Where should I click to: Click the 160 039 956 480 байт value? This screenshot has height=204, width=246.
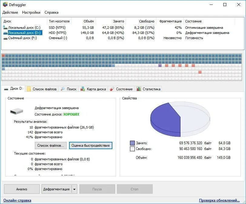click(x=194, y=158)
